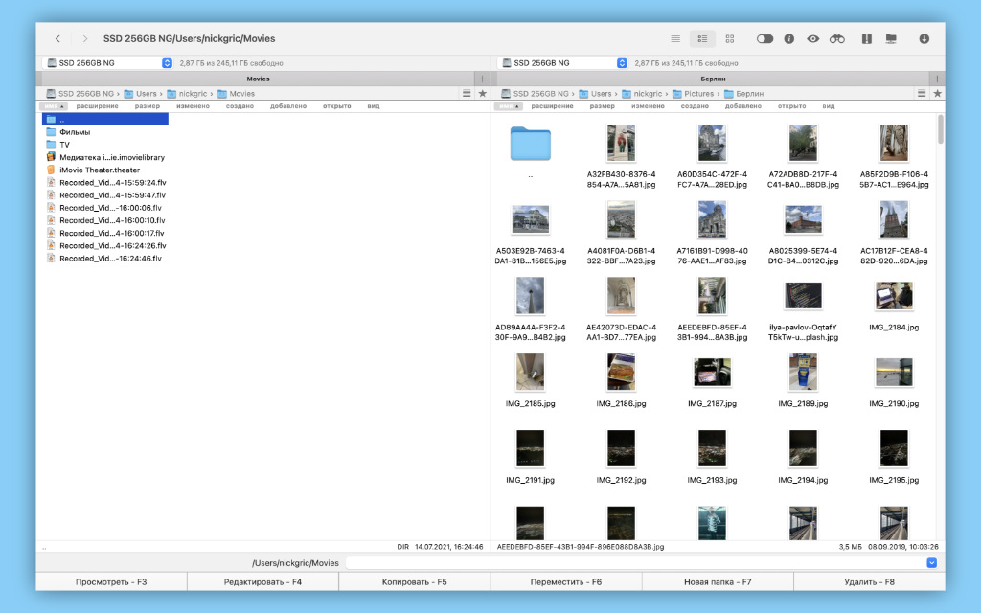Image resolution: width=981 pixels, height=613 pixels.
Task: Open the archive compress icon
Action: 866,39
